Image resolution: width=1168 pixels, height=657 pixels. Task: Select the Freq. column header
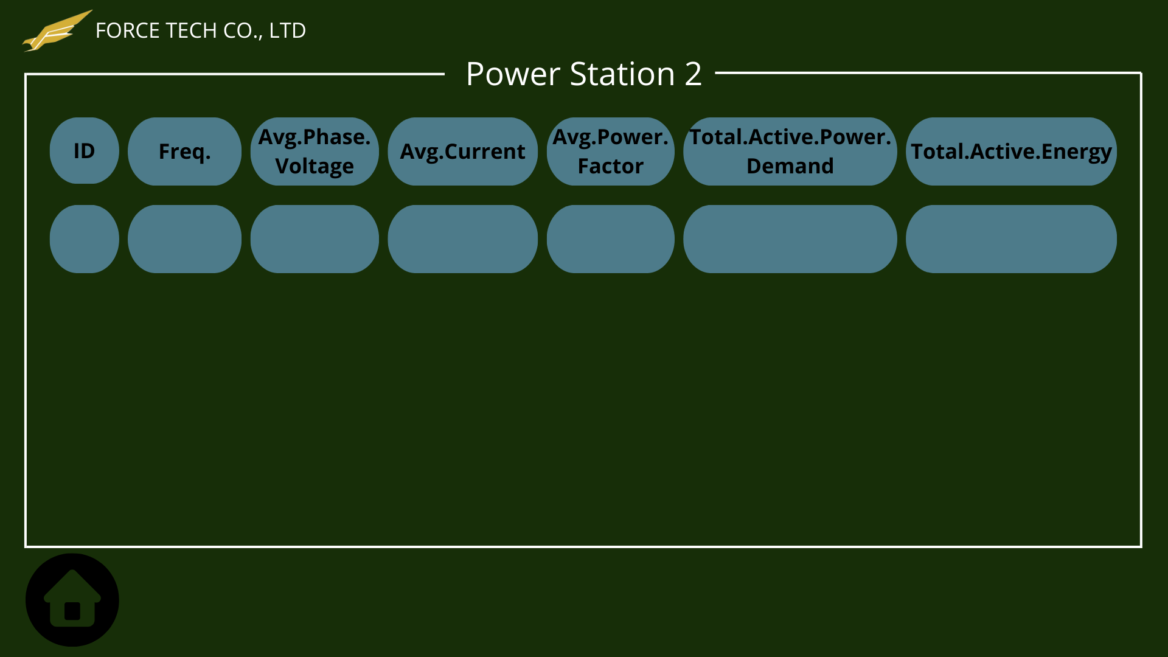point(184,151)
